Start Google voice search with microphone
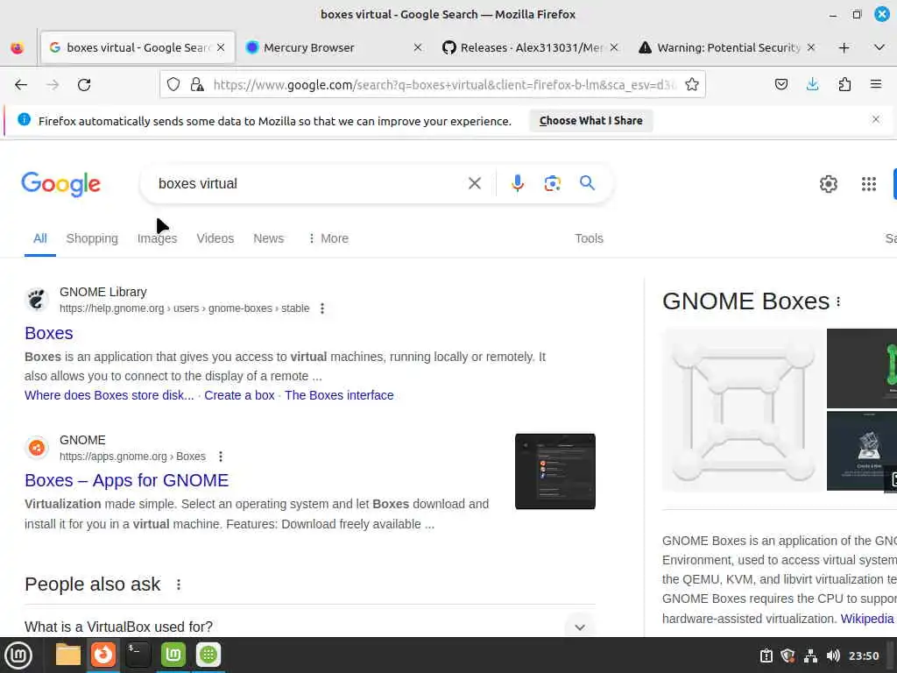Screen dimensions: 897x673 click(517, 183)
